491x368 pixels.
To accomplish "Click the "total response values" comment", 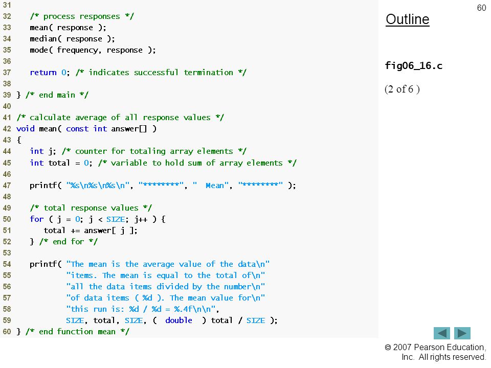I will click(x=91, y=208).
